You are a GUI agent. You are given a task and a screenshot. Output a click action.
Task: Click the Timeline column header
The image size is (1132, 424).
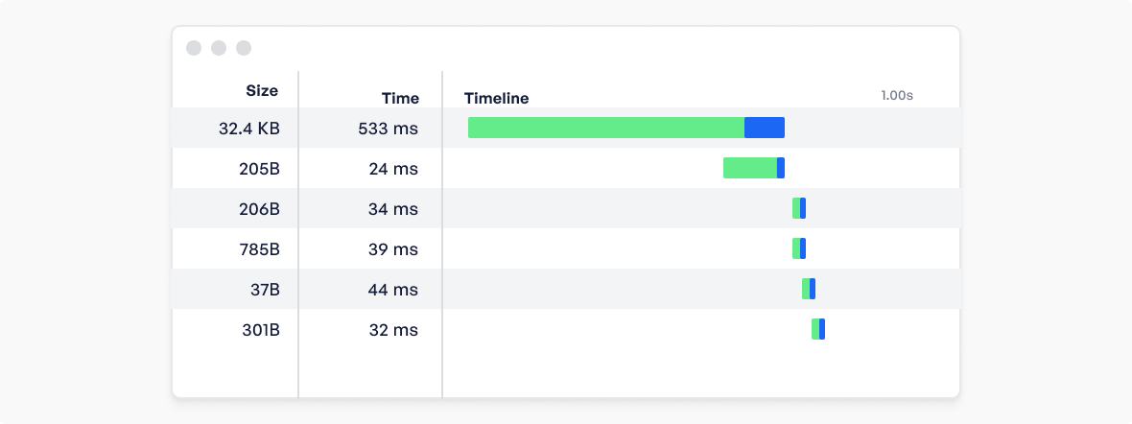coord(496,98)
